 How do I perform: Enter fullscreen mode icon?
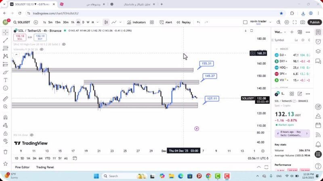tap(294, 23)
